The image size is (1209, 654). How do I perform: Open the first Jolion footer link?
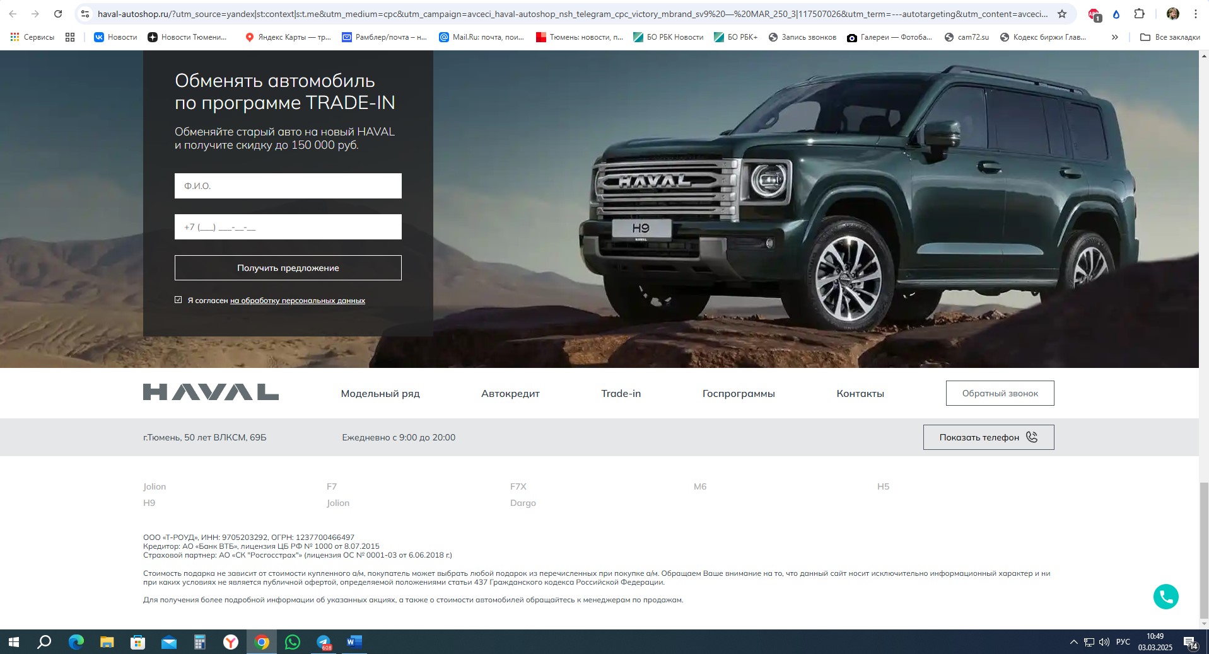pyautogui.click(x=155, y=486)
